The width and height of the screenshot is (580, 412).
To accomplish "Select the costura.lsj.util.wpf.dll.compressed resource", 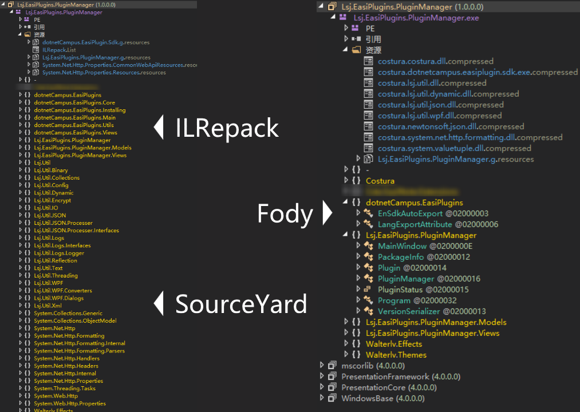I will [440, 116].
